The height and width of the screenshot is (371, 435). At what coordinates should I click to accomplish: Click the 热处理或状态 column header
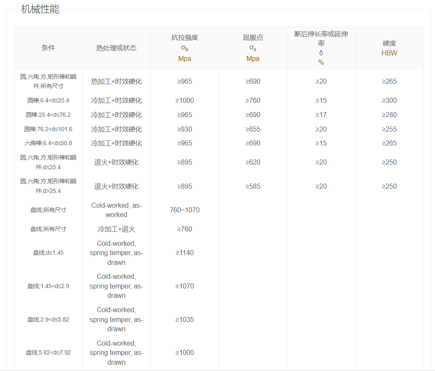116,48
